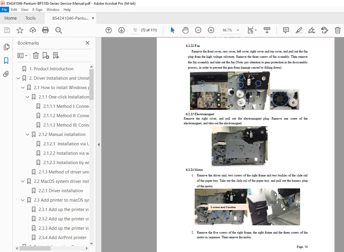Collapse the 2.1.1 One-click Installation bookmark
This screenshot has height=252, width=344.
coord(28,97)
